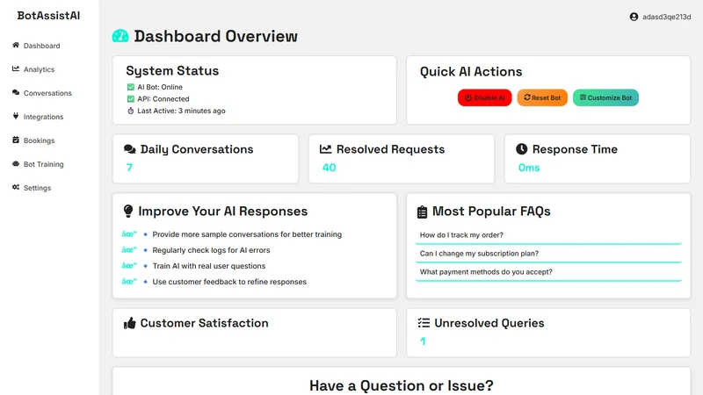Screen dimensions: 703x395
Task: Go to Conversations in the sidebar
Action: (47, 93)
